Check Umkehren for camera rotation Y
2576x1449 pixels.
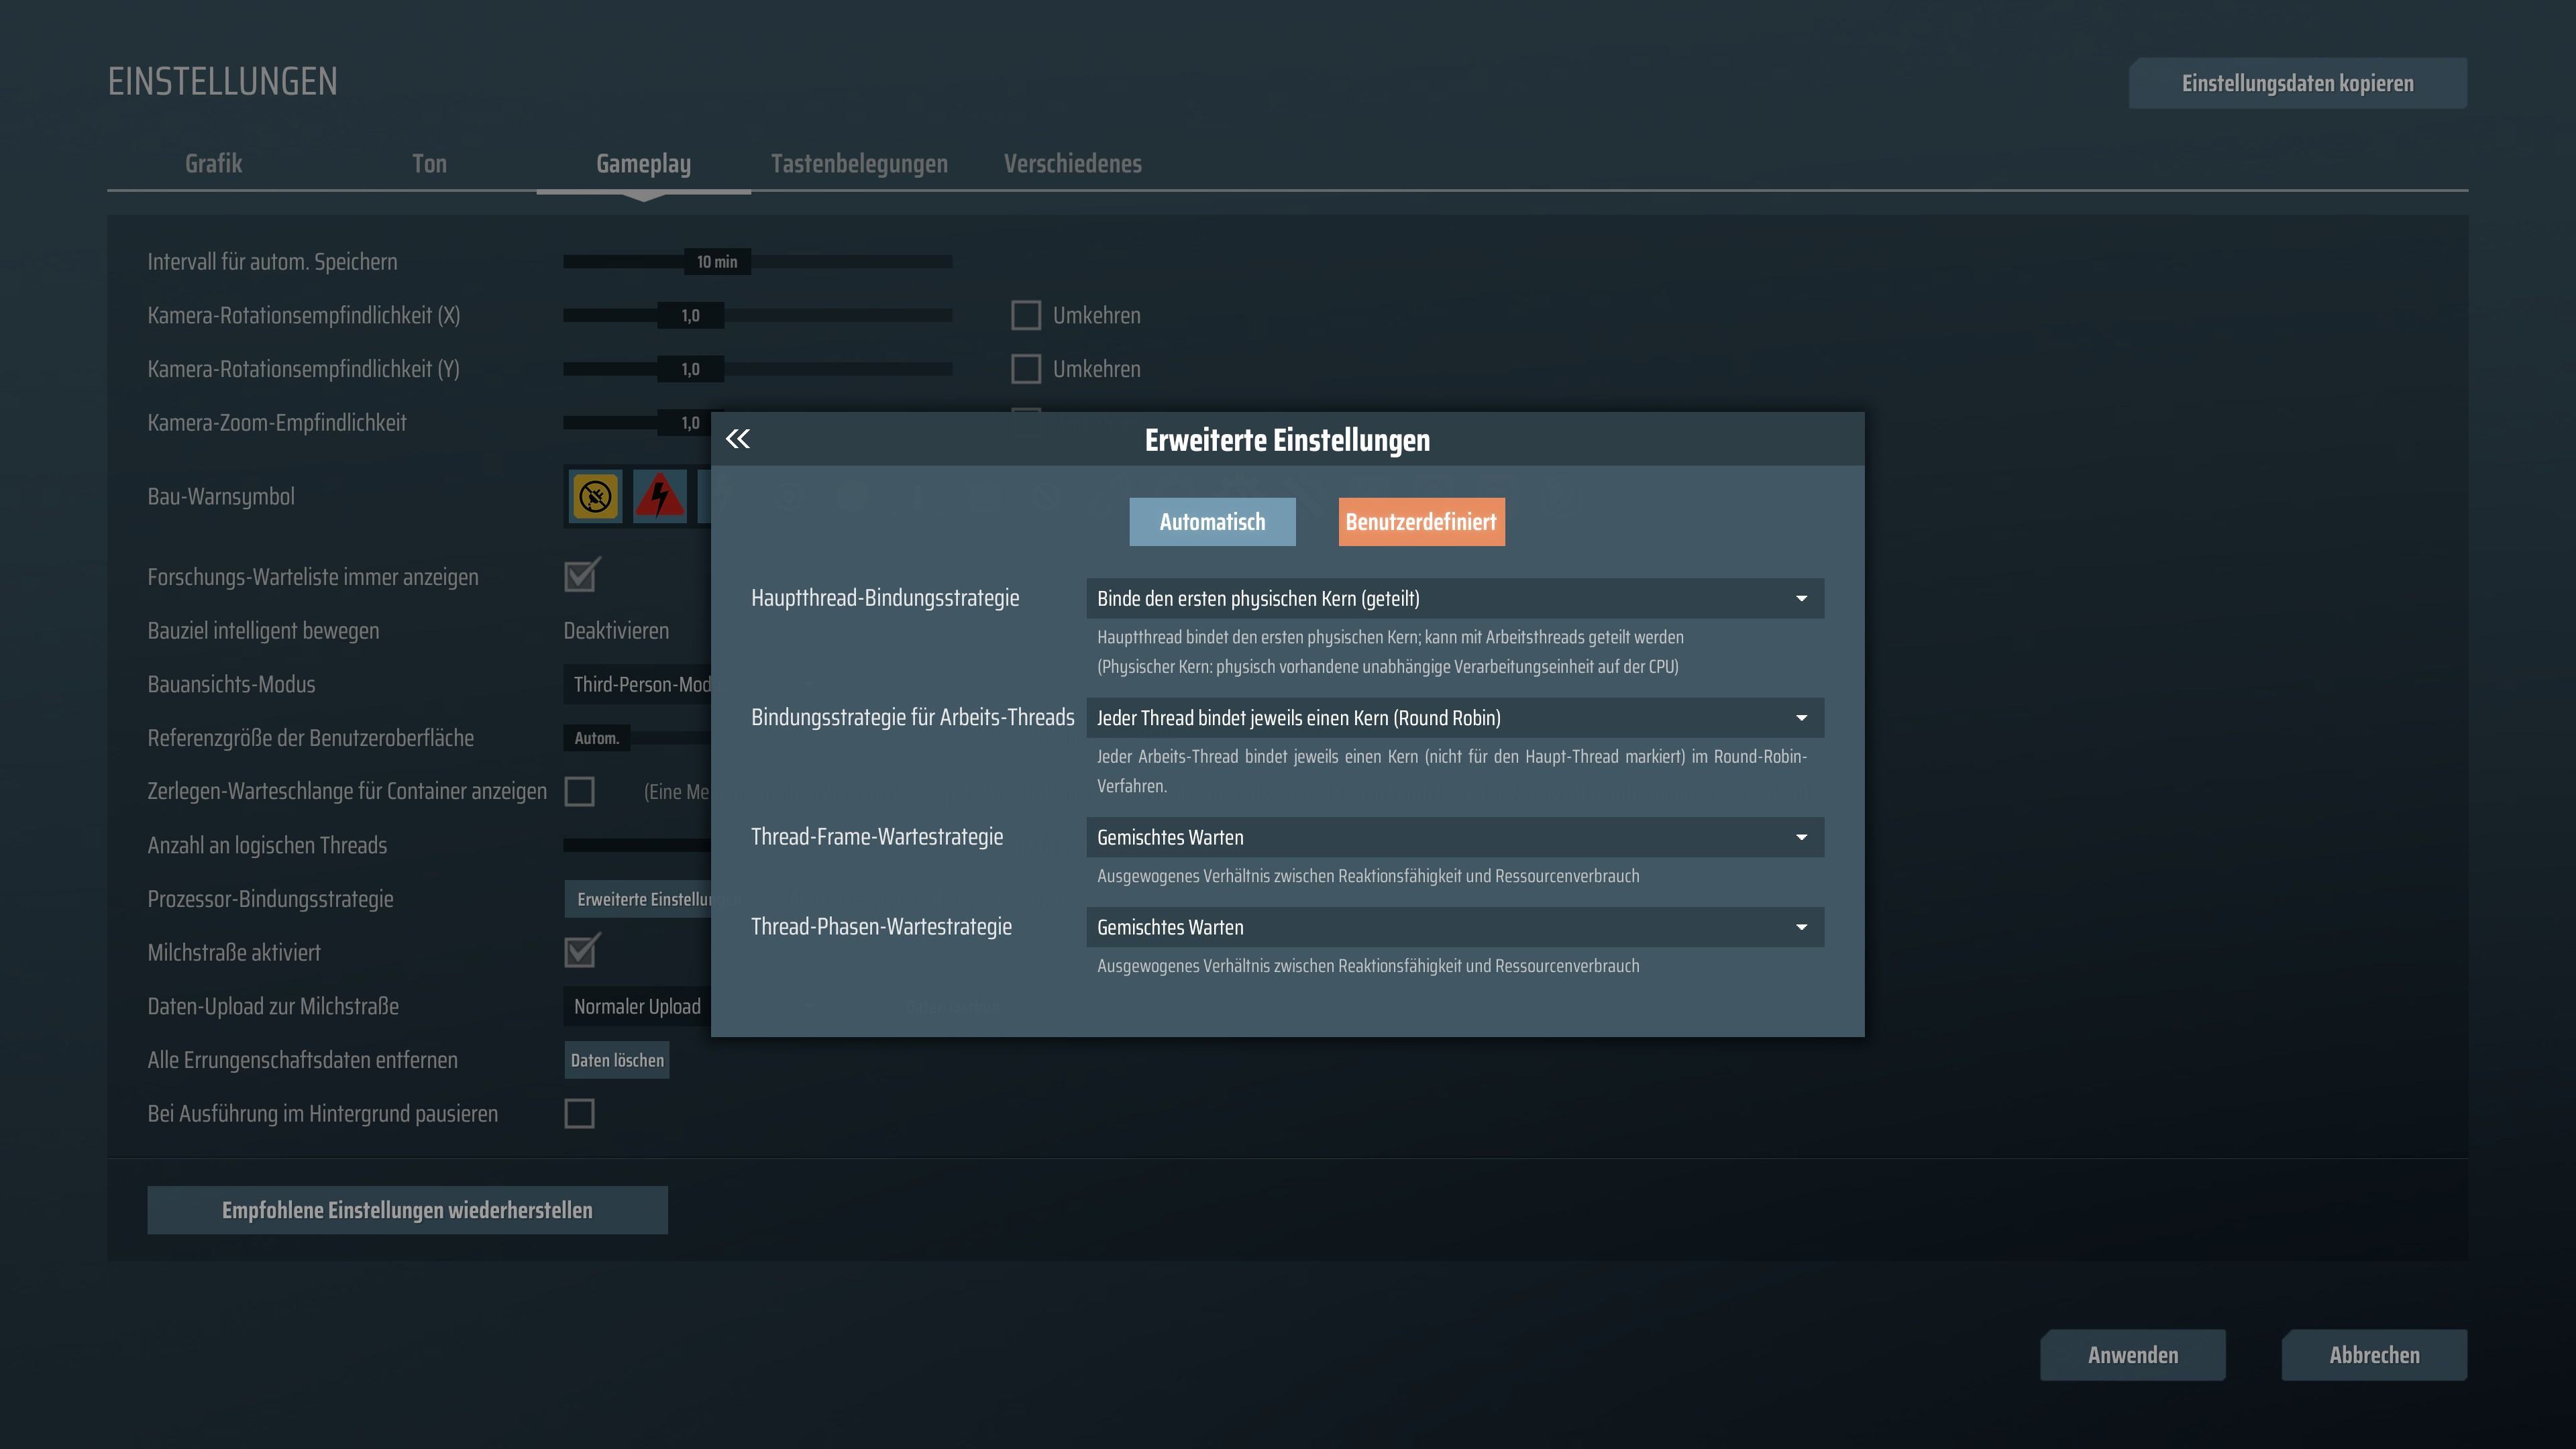pos(1026,369)
